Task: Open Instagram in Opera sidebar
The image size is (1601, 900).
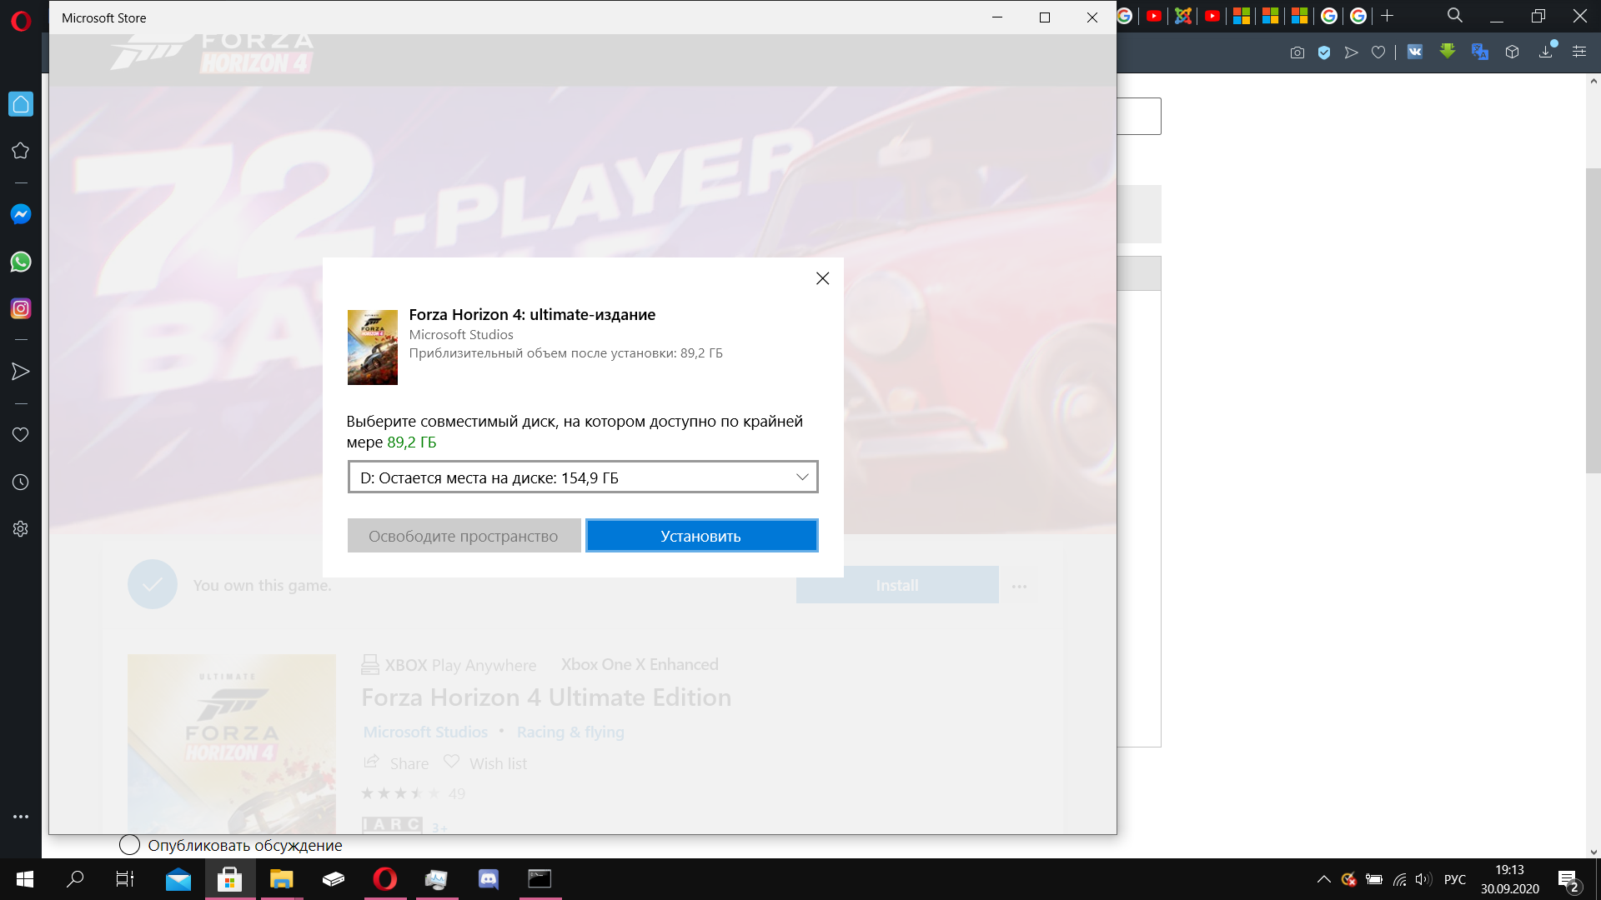Action: pos(21,308)
